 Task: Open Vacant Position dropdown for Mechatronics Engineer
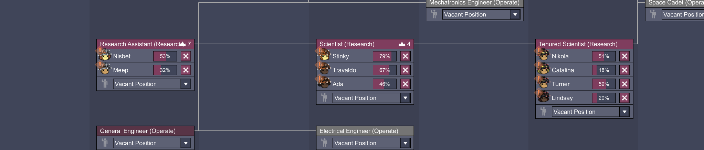[515, 14]
